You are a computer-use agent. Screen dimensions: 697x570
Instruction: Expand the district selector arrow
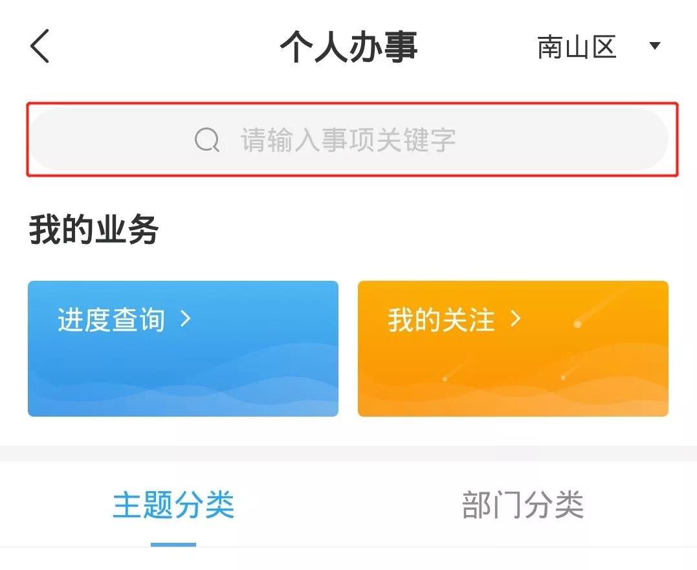(x=655, y=45)
